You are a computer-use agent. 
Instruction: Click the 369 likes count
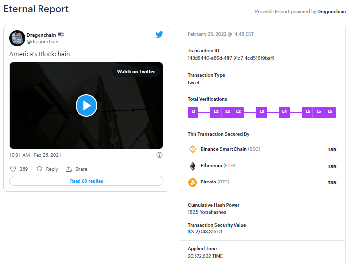[x=24, y=169]
